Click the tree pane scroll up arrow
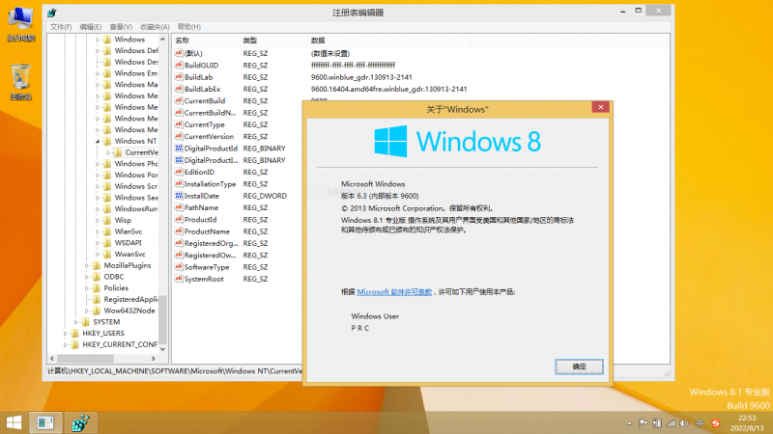The image size is (773, 434). point(162,39)
